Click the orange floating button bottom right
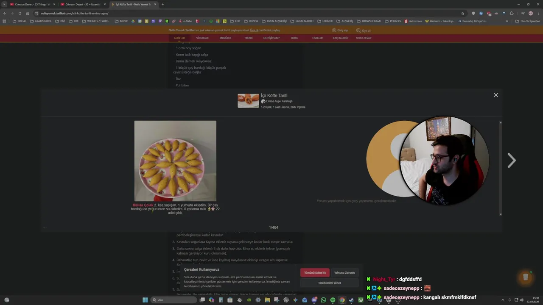 pos(525,277)
